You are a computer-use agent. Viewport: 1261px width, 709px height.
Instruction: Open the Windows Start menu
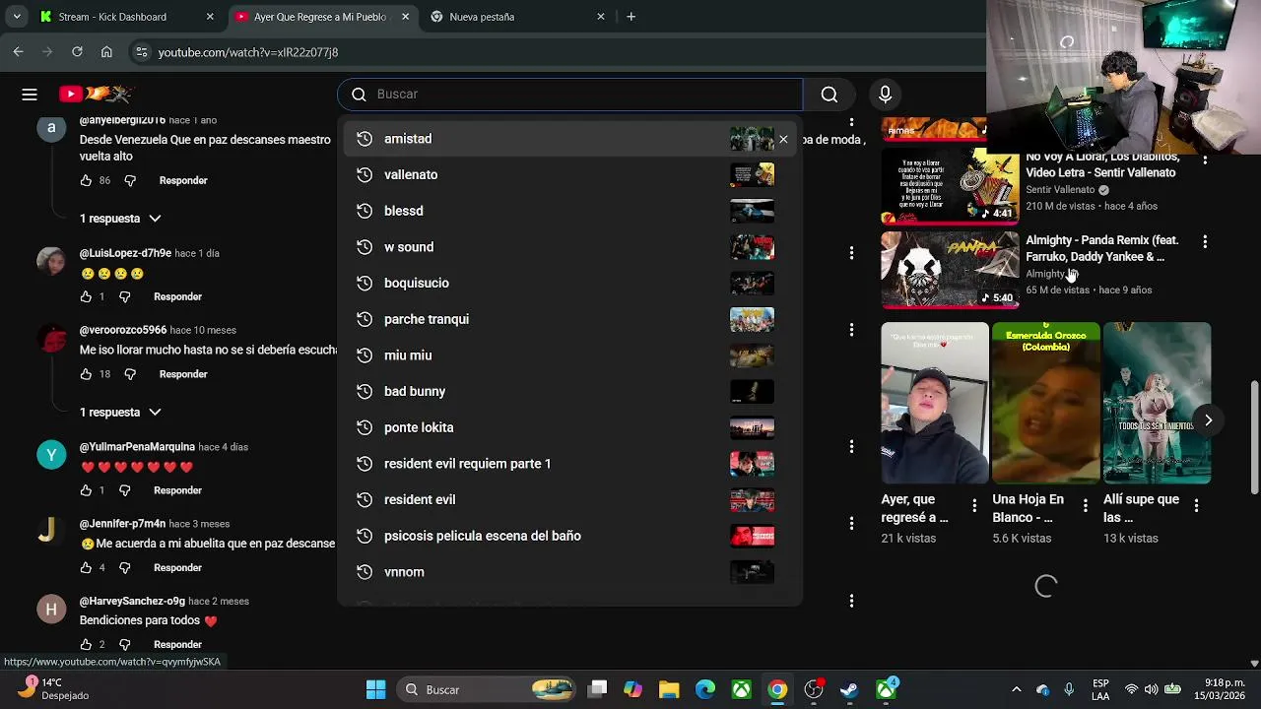click(x=376, y=690)
